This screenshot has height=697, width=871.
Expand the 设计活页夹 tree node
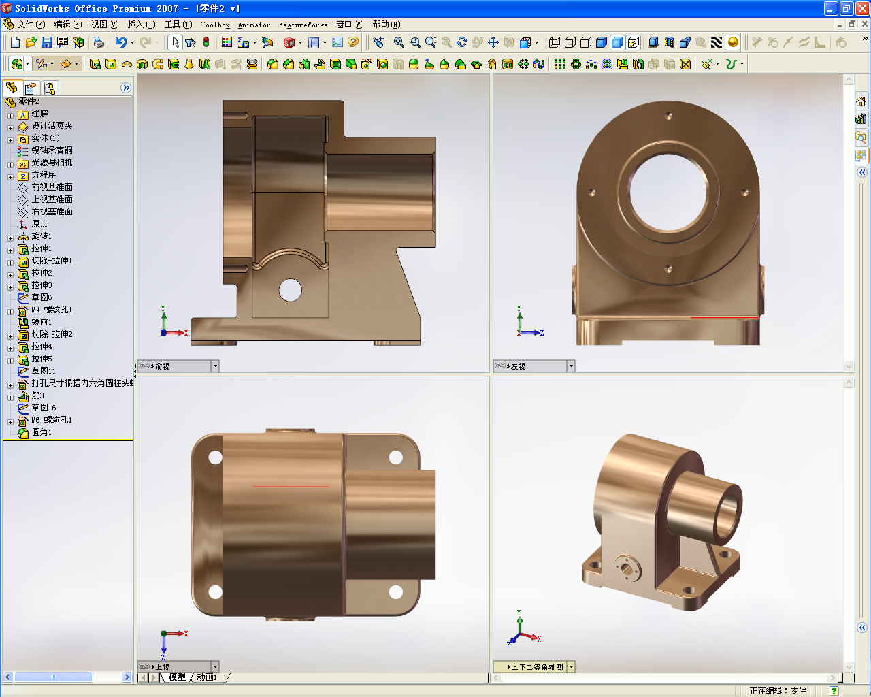10,127
